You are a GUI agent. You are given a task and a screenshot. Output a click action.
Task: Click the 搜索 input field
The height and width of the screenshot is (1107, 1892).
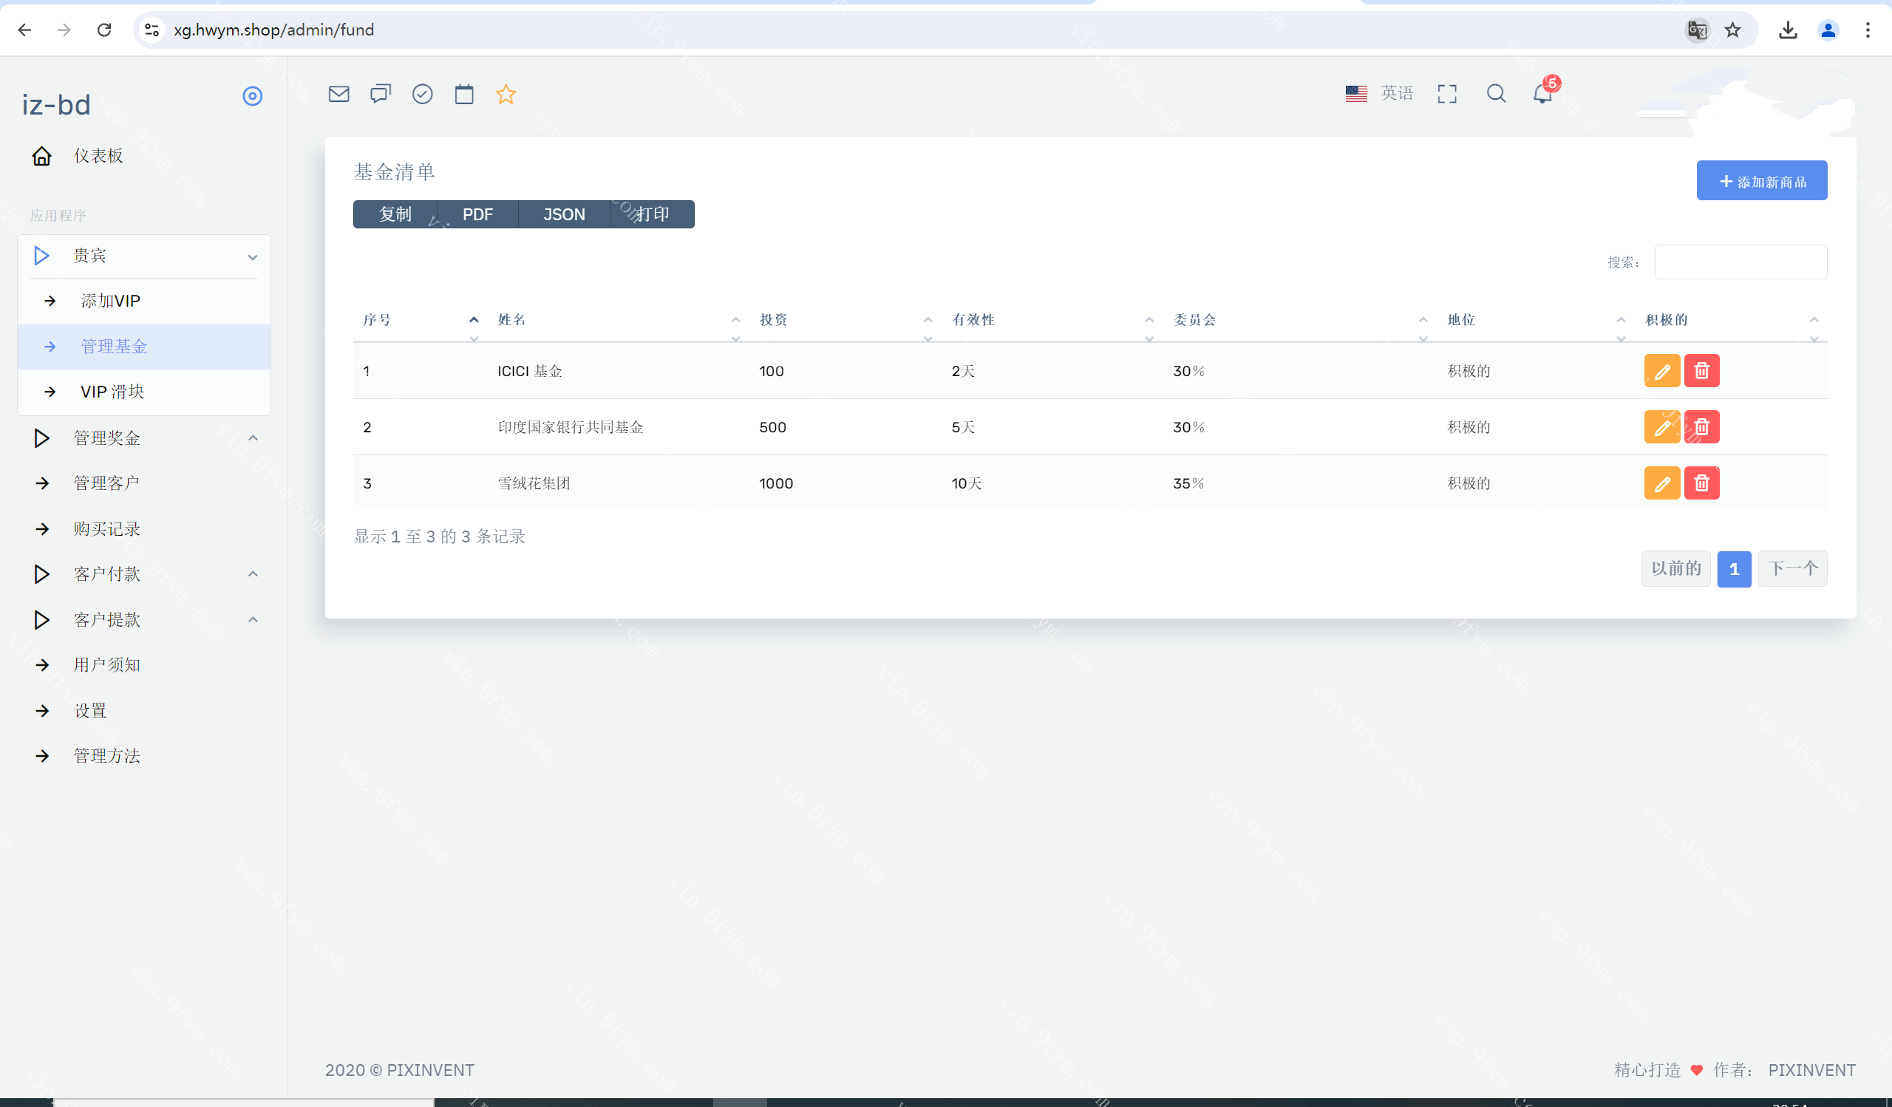1740,262
